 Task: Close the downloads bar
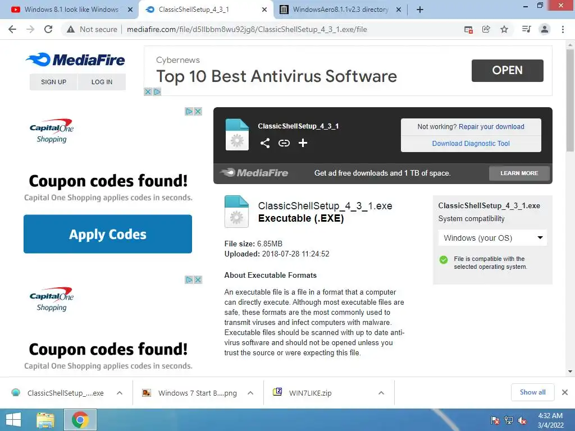[x=565, y=392]
